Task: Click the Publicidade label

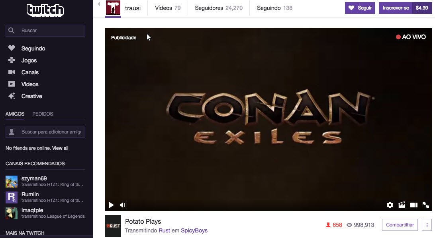Action: tap(124, 38)
